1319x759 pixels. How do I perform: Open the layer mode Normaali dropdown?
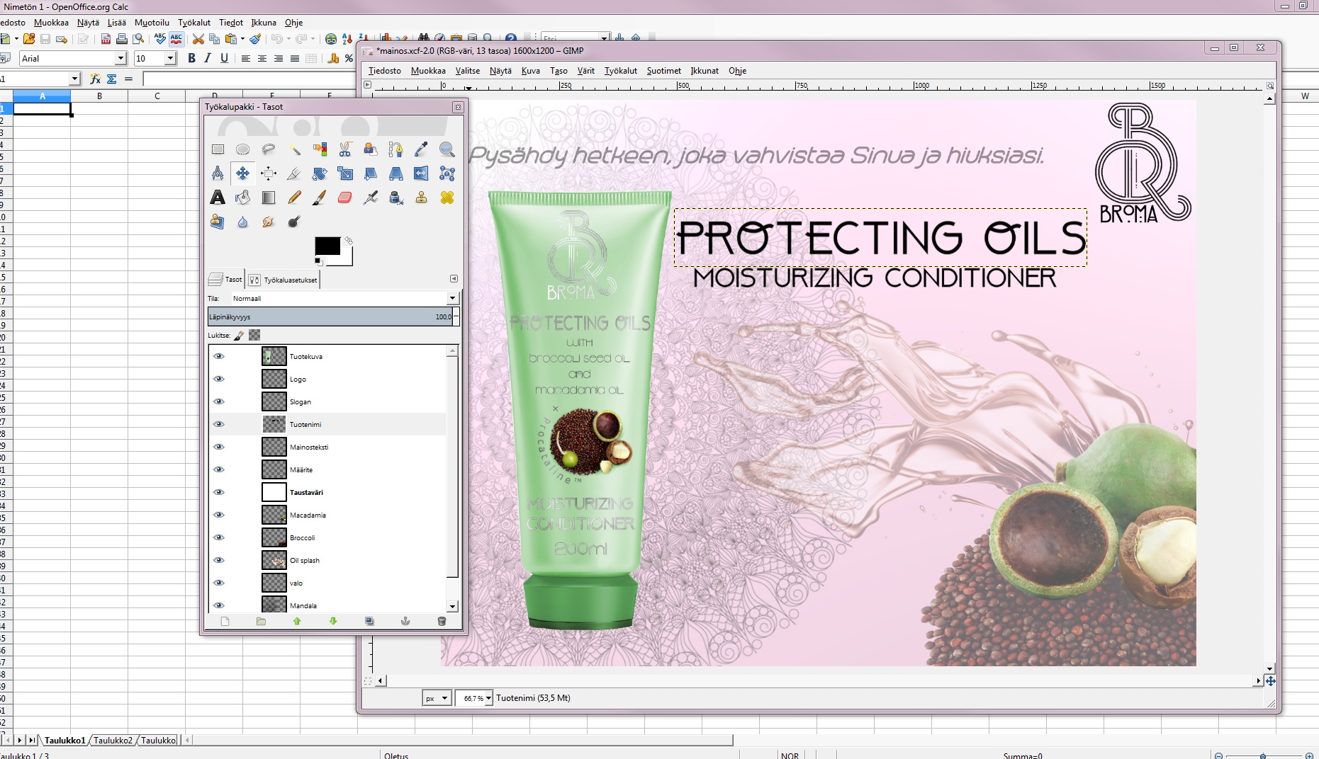pyautogui.click(x=451, y=298)
